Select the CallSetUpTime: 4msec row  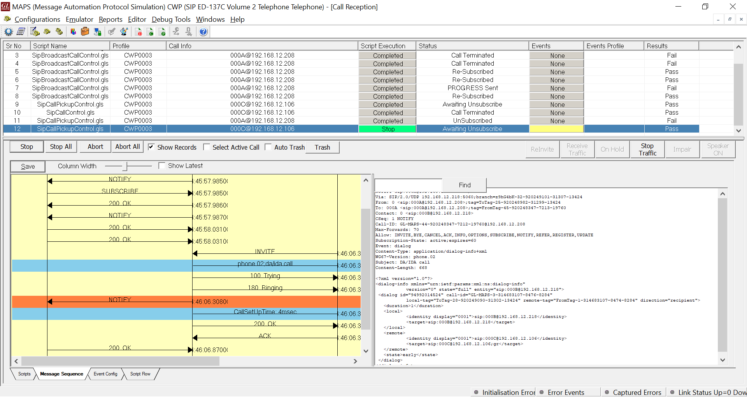tap(186, 314)
